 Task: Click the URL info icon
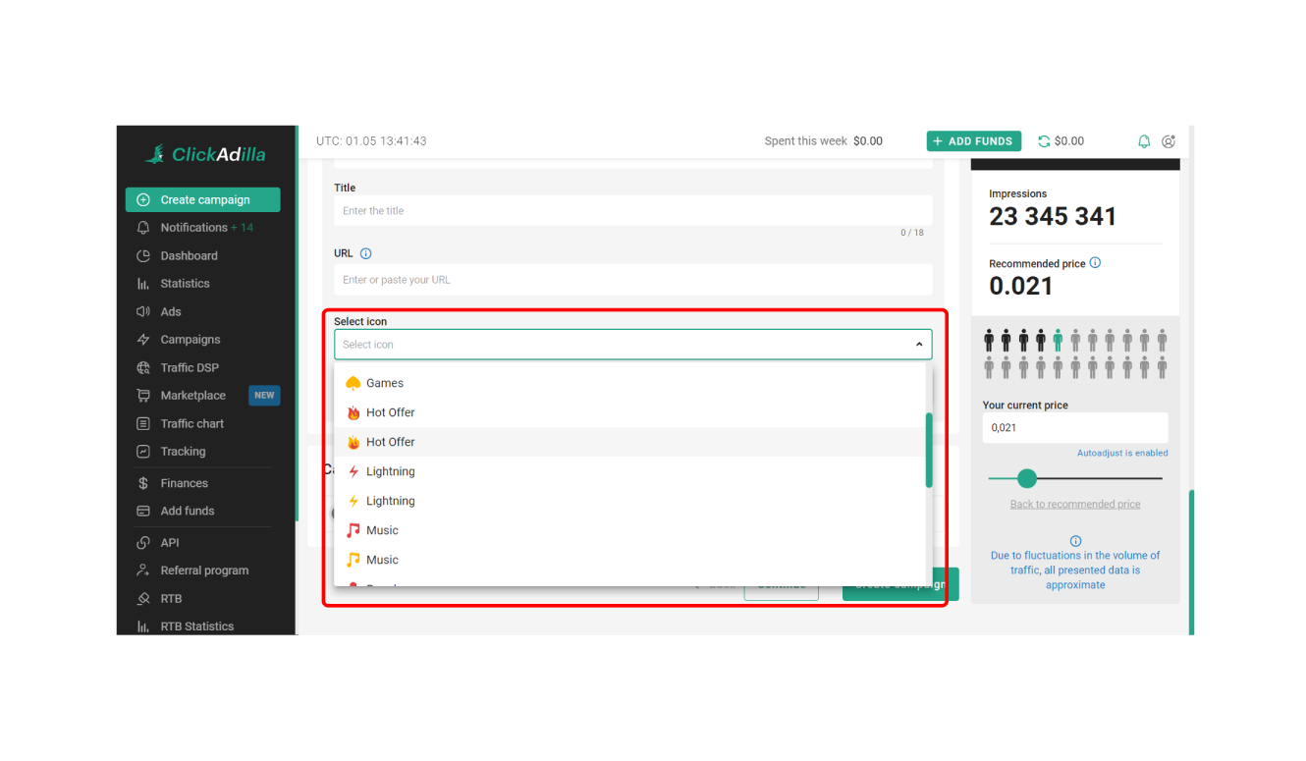pos(366,253)
